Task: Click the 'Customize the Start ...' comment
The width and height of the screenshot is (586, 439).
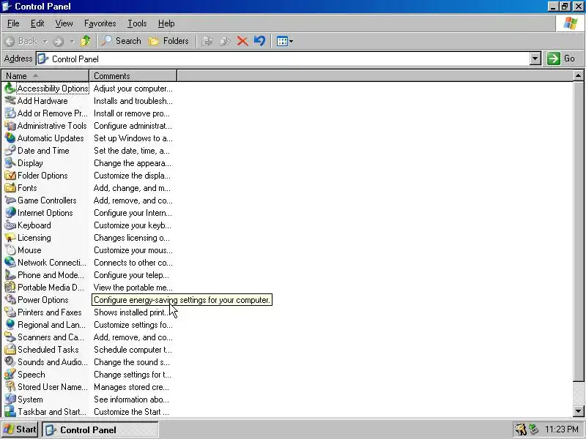Action: coord(131,412)
